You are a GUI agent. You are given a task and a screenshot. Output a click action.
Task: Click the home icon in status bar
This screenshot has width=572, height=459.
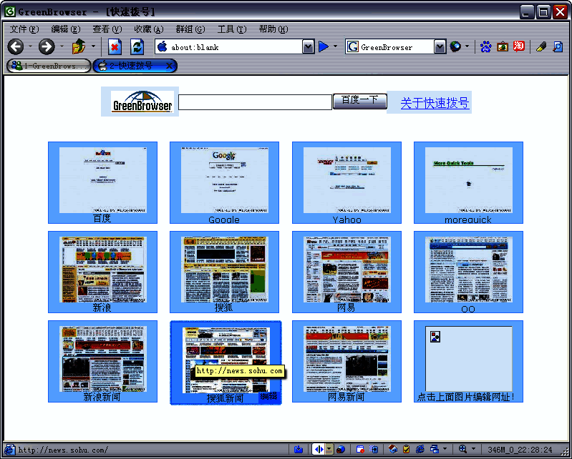pyautogui.click(x=392, y=449)
